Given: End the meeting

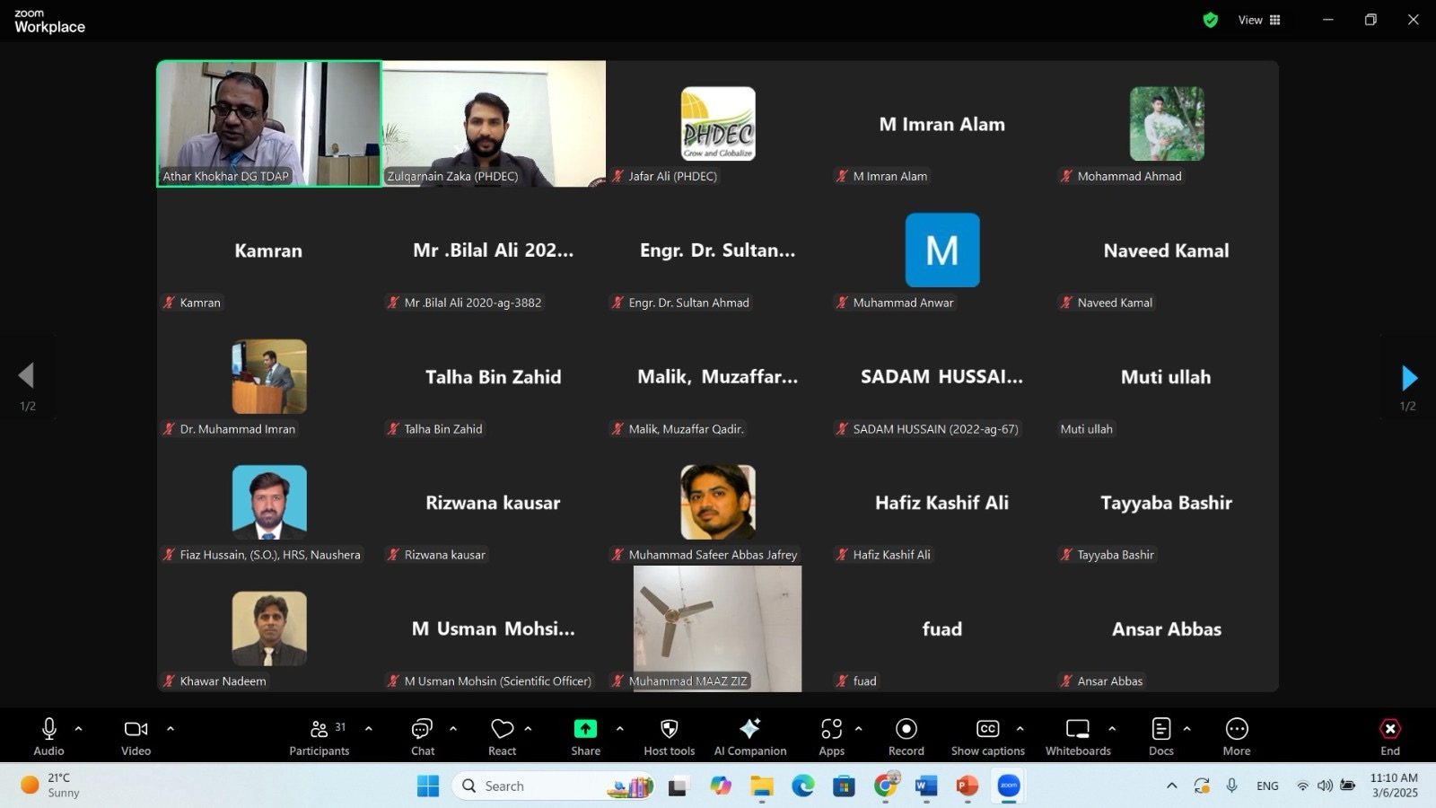Looking at the screenshot, I should [x=1389, y=737].
